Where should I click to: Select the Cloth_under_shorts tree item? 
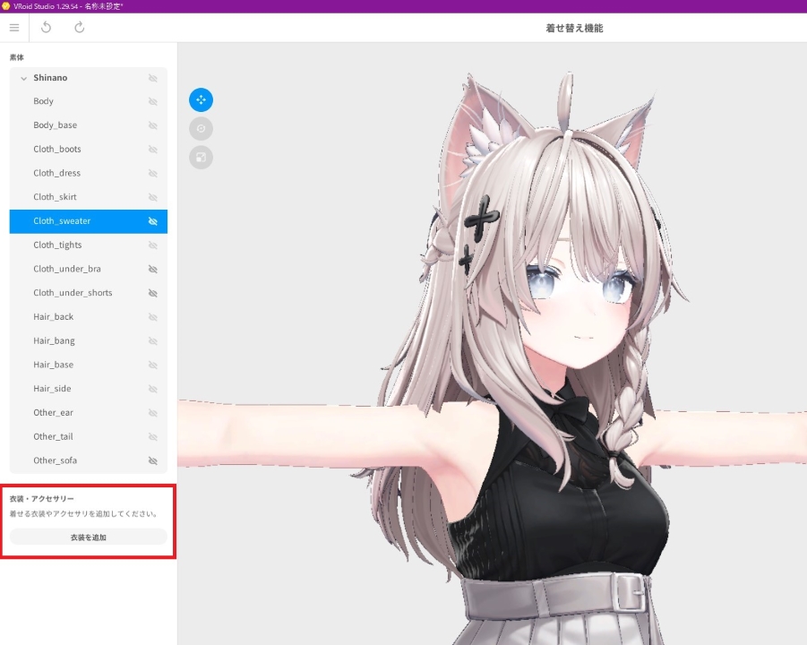tap(89, 293)
